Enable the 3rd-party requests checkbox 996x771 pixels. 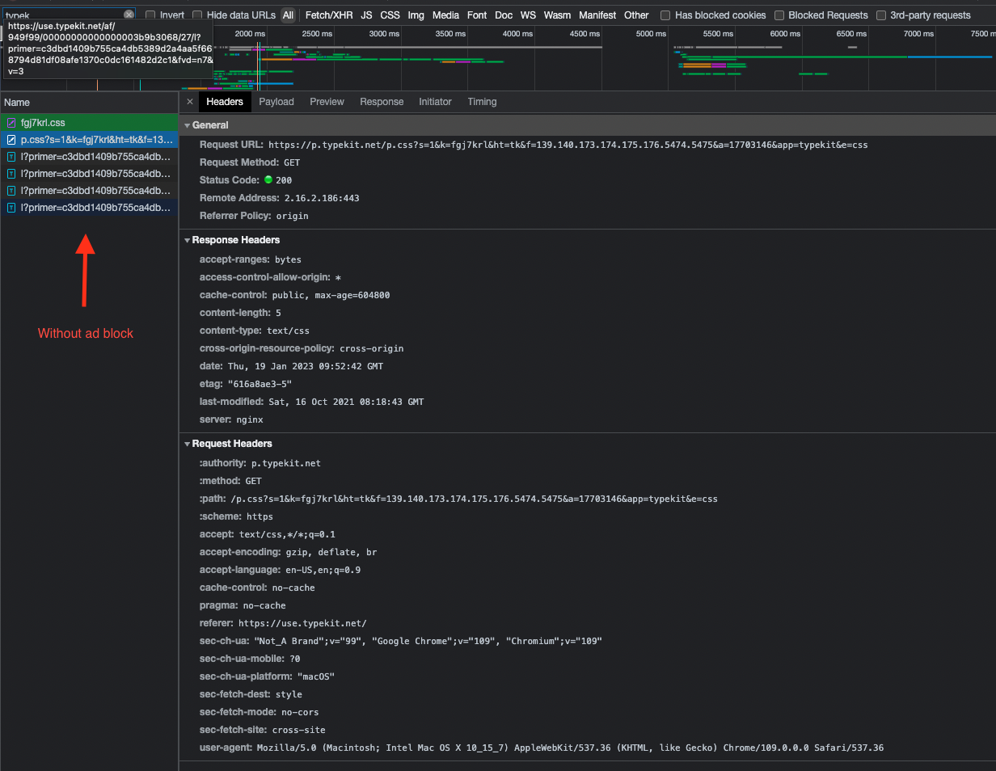click(x=880, y=15)
